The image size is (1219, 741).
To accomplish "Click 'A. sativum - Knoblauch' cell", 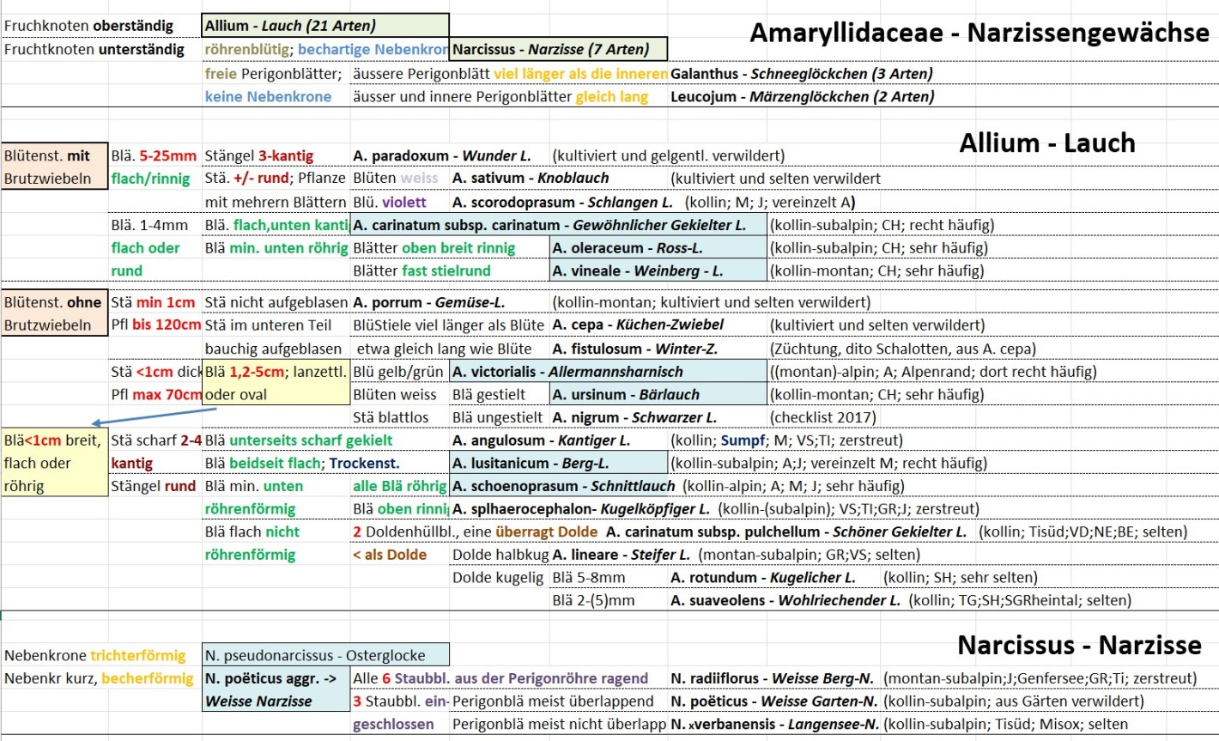I will [531, 178].
